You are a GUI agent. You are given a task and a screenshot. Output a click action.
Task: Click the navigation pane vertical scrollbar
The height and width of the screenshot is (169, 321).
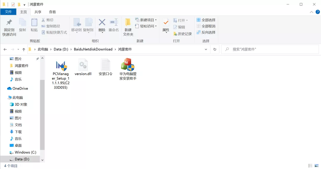click(42, 115)
